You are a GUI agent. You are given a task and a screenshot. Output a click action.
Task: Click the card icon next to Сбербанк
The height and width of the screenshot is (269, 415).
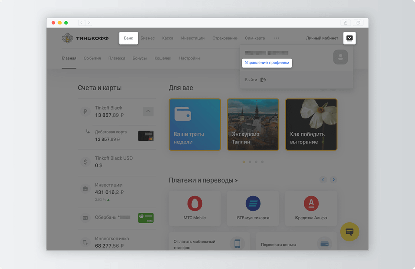(85, 218)
